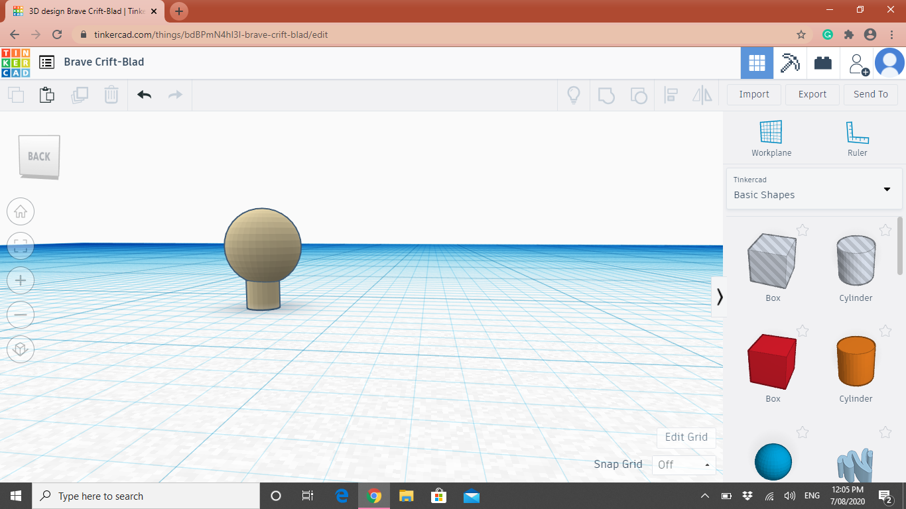This screenshot has height=509, width=906.
Task: Switch to 3D design grid view
Action: [x=757, y=63]
